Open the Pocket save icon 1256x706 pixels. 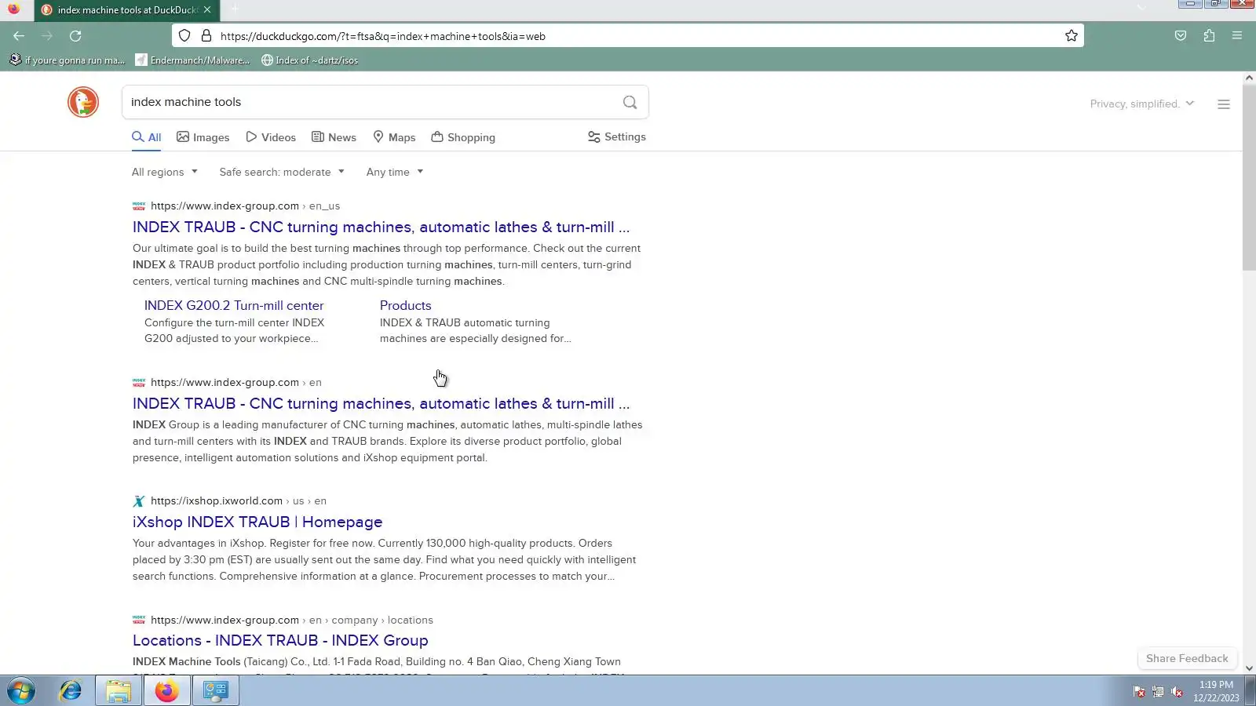1181,36
